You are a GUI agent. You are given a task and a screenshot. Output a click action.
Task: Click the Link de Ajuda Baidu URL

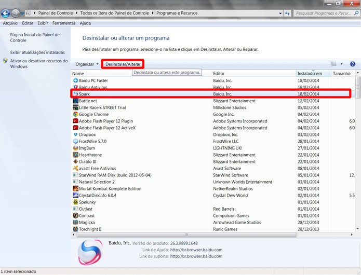(196, 250)
